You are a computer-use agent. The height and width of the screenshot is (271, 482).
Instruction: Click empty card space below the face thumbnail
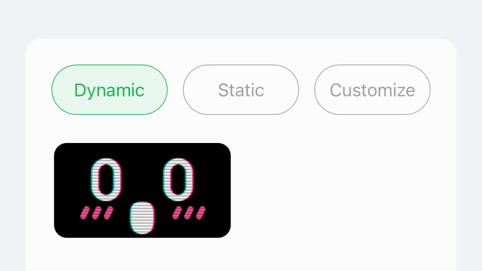(142, 255)
